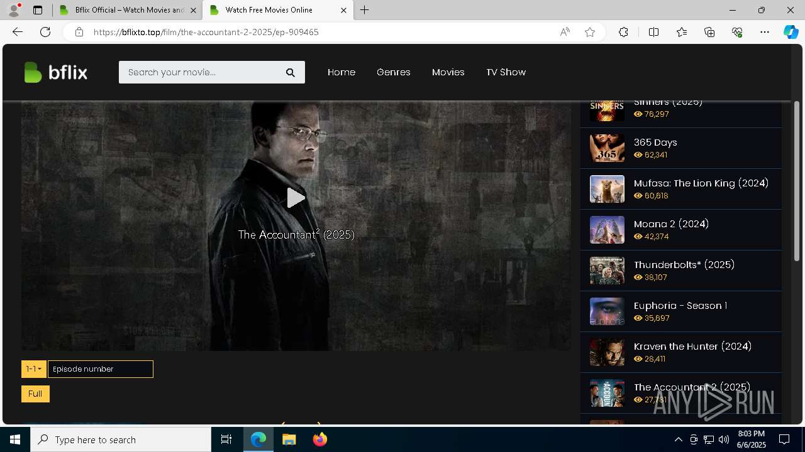Focus the Episode number field
Image resolution: width=805 pixels, height=452 pixels.
[x=101, y=369]
